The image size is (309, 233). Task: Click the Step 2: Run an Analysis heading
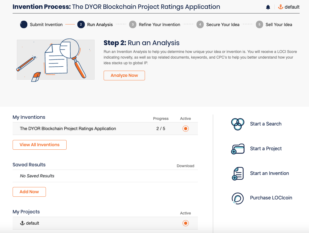(x=141, y=43)
